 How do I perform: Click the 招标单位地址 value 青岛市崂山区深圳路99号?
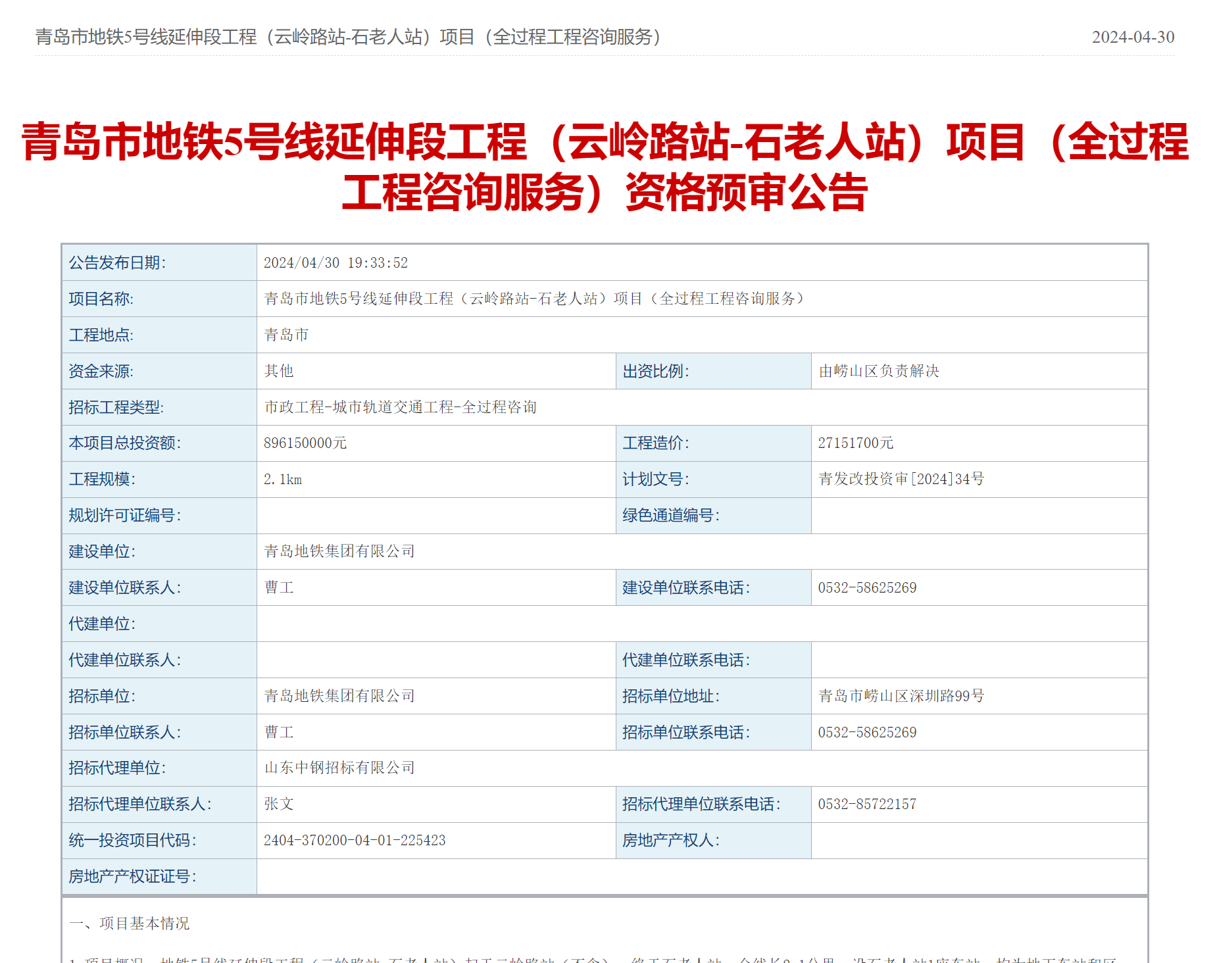click(901, 697)
